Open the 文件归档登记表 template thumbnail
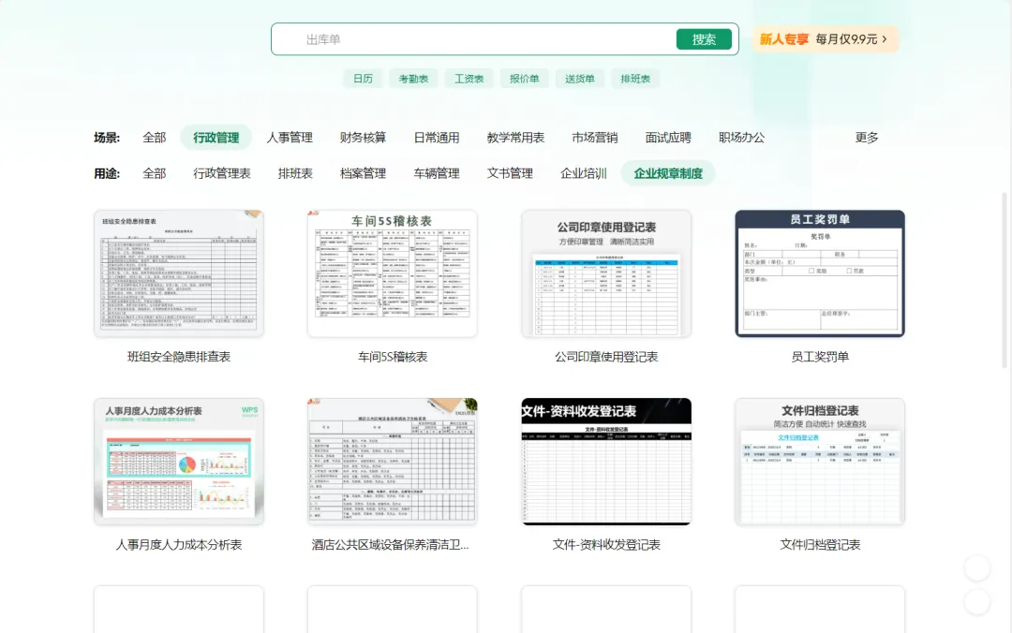The height and width of the screenshot is (633, 1012). click(820, 462)
